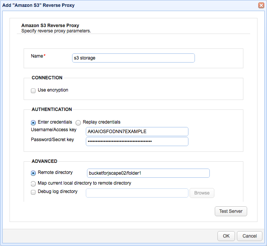Select the Remote directory radio option
Screen dimensions: 267x246
click(x=33, y=173)
